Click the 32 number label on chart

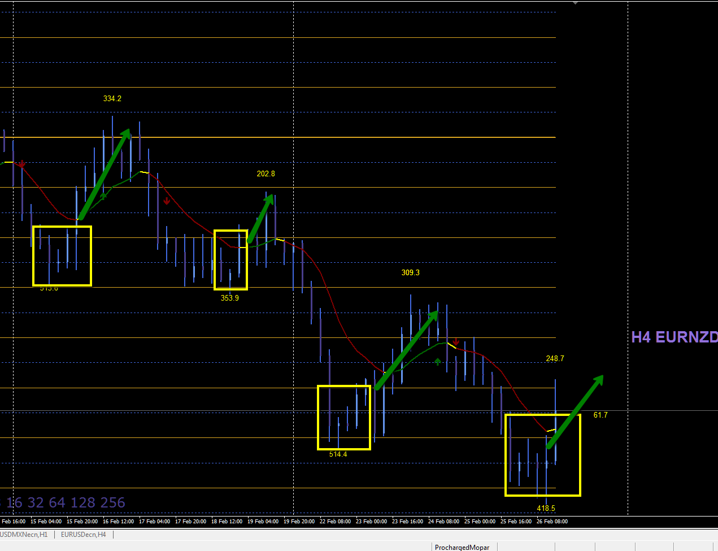point(35,502)
